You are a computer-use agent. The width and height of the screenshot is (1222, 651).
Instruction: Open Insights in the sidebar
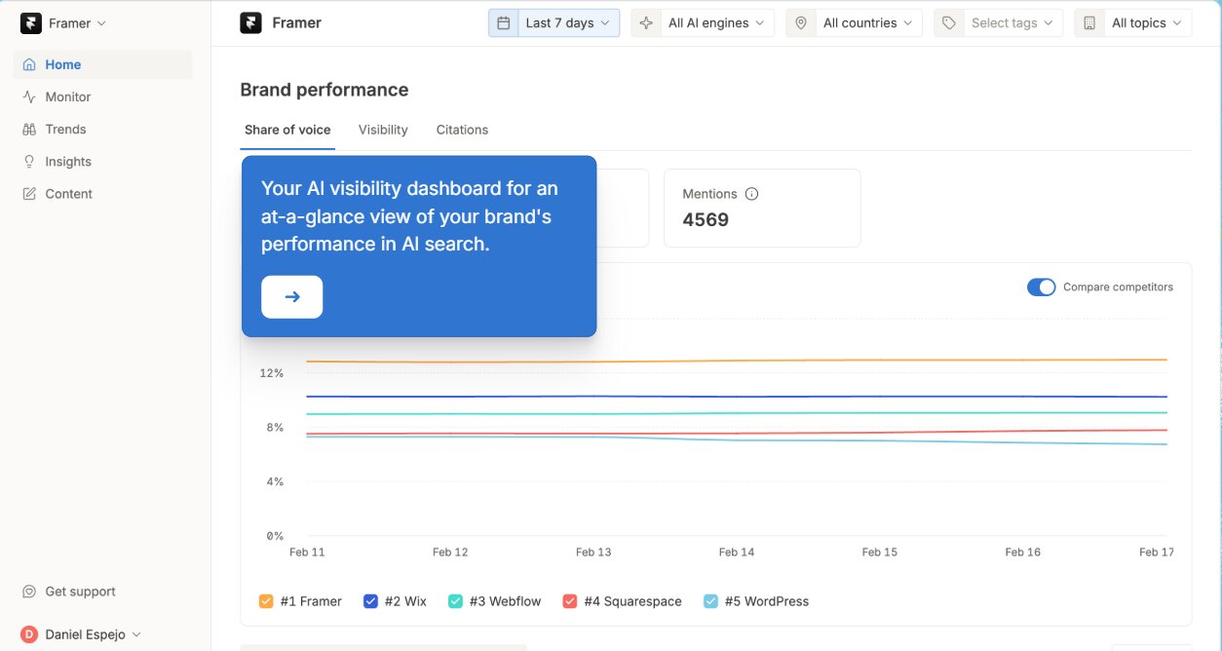(102, 162)
